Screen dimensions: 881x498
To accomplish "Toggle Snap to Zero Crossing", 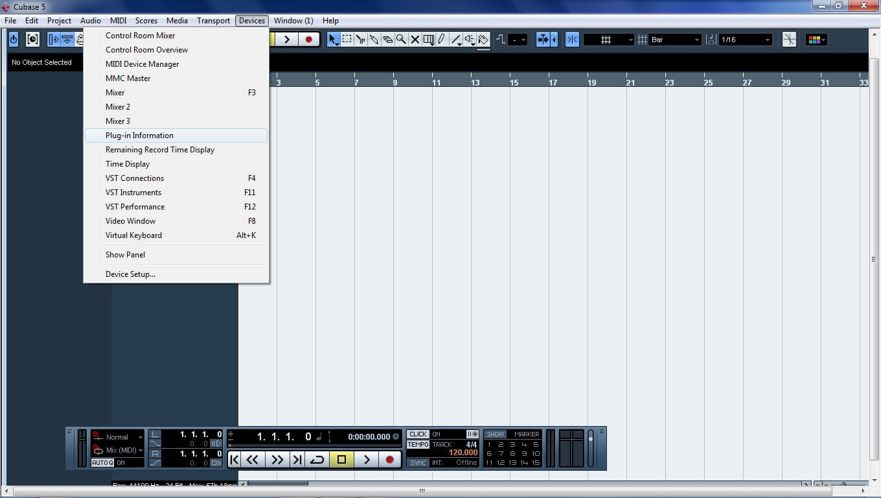I will pyautogui.click(x=789, y=40).
